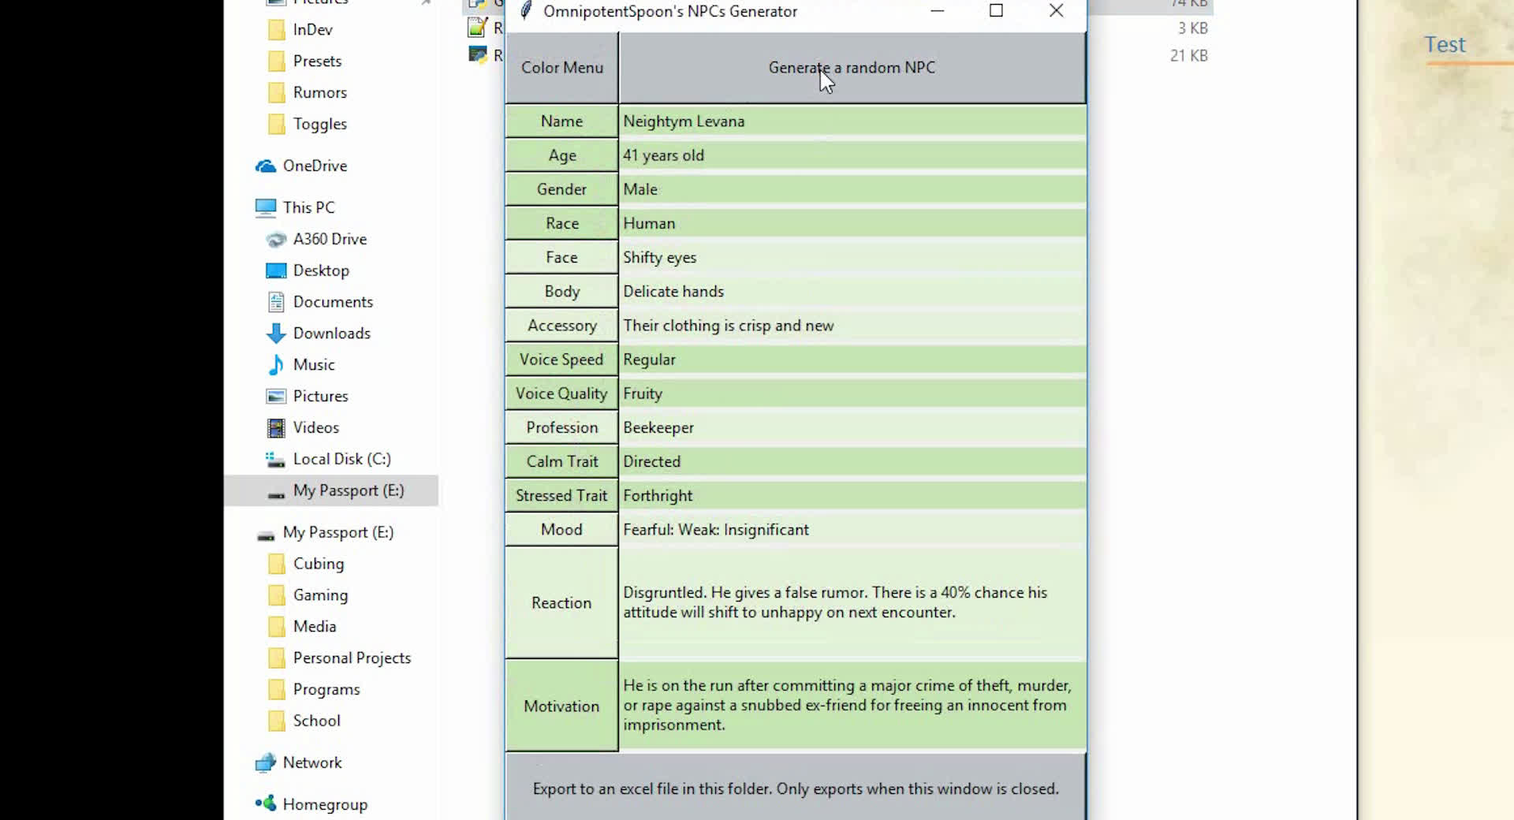Open the School folder

click(x=304, y=721)
